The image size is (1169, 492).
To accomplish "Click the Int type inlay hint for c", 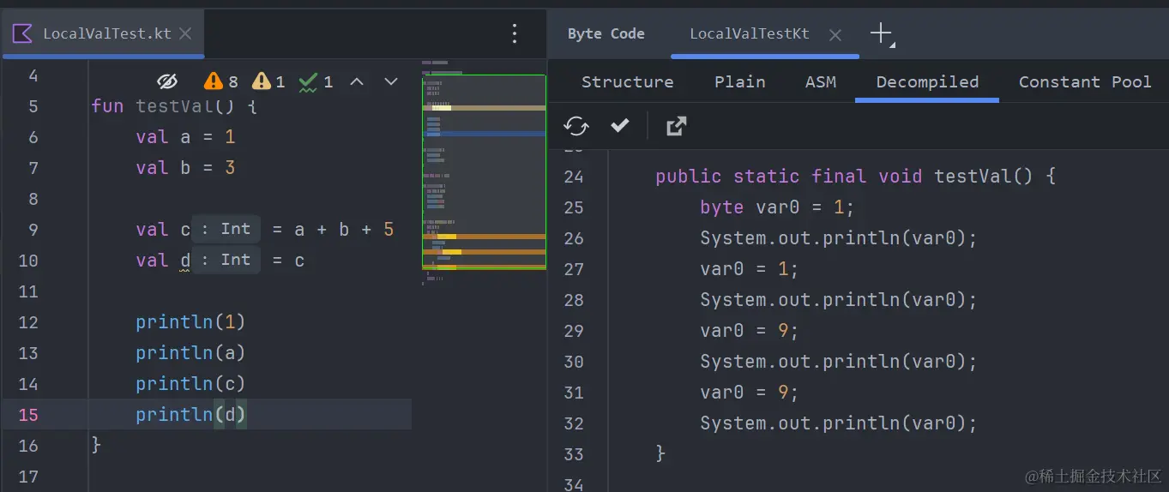I will pos(226,229).
